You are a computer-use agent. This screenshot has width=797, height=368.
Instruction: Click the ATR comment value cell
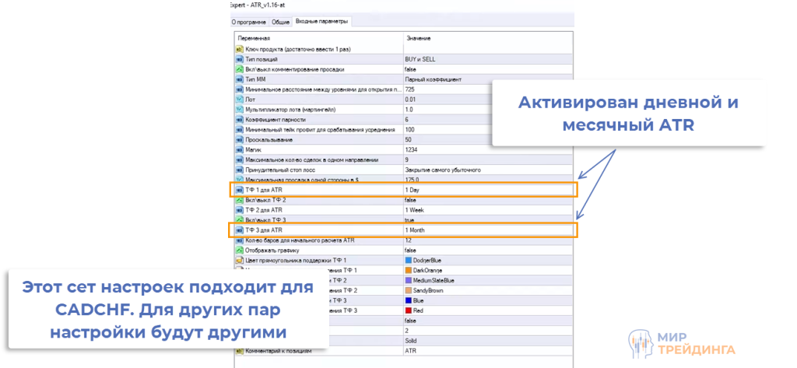[487, 351]
